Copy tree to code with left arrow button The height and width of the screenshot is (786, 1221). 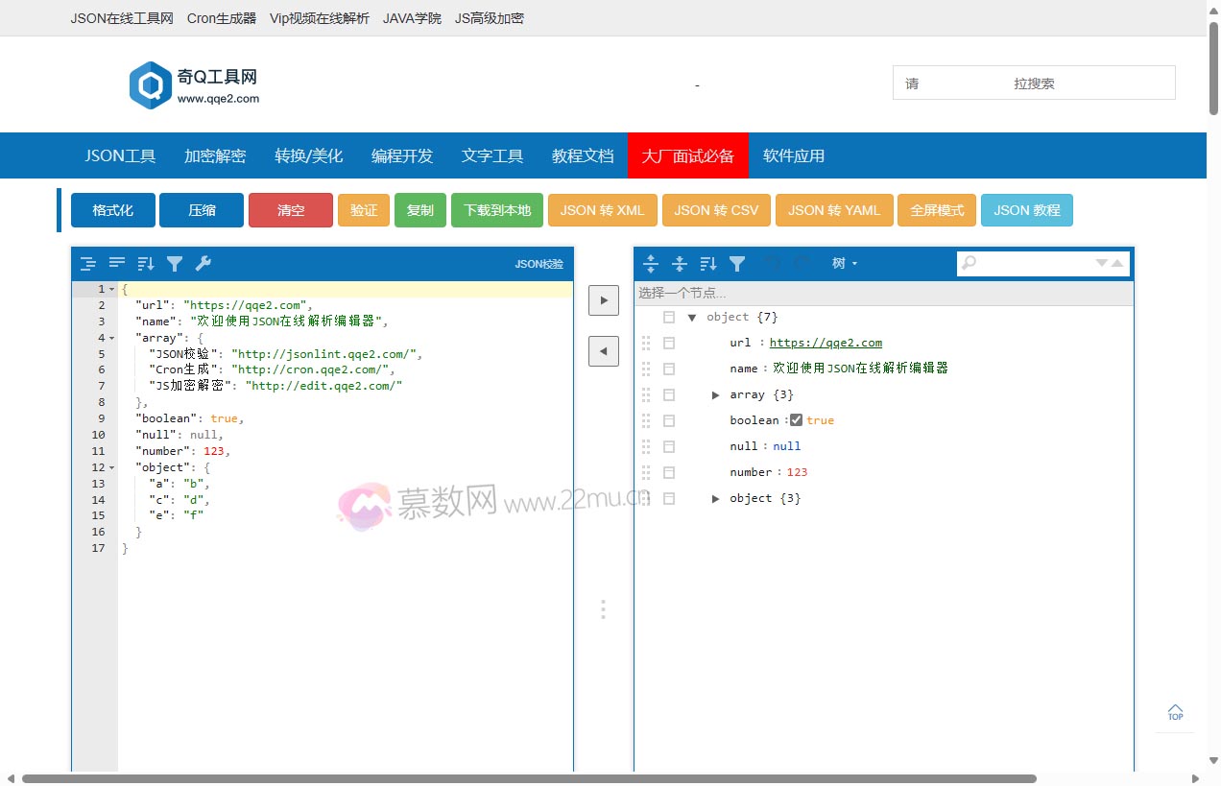[x=603, y=351]
